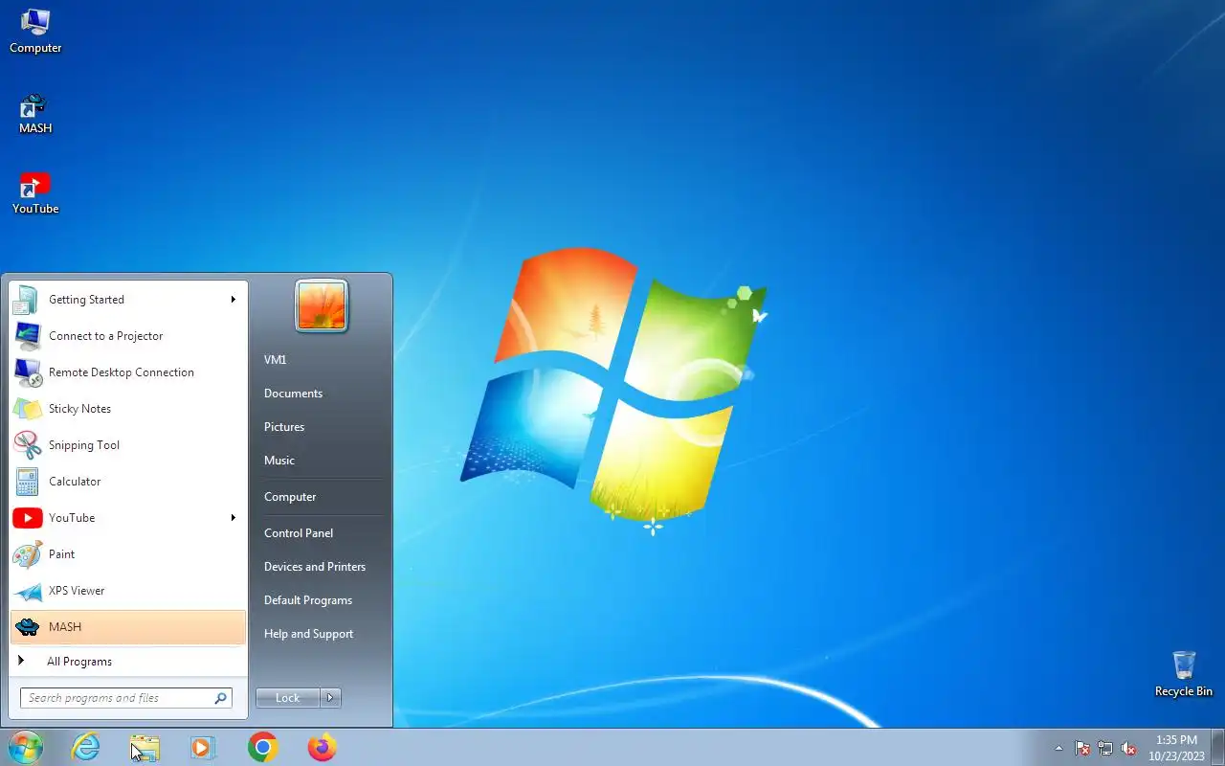
Task: Open Windows Explorer from taskbar
Action: [145, 747]
